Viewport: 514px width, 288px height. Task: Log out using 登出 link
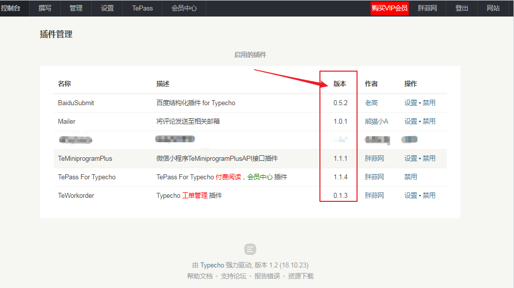tap(462, 8)
